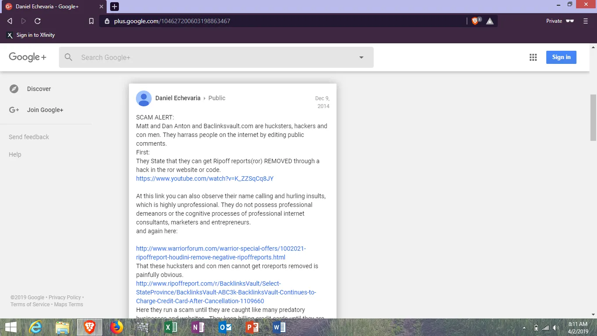The height and width of the screenshot is (336, 597).
Task: Select the Daniel Echevaria - Google+ tab
Action: (55, 7)
